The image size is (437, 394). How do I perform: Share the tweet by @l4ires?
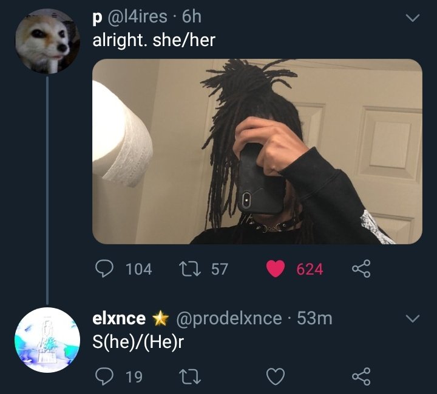click(361, 269)
